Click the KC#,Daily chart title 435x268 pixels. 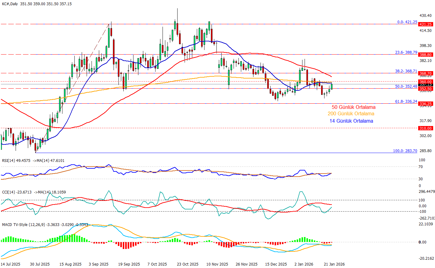10,4
